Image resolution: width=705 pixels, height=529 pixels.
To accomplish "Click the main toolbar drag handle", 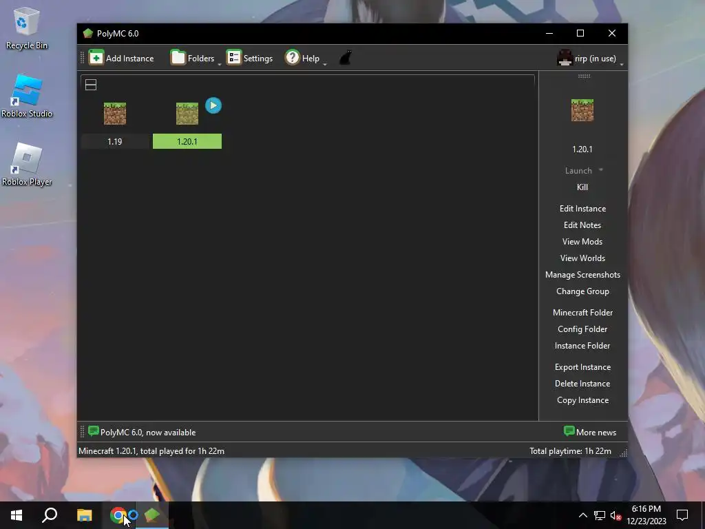I will pos(83,58).
